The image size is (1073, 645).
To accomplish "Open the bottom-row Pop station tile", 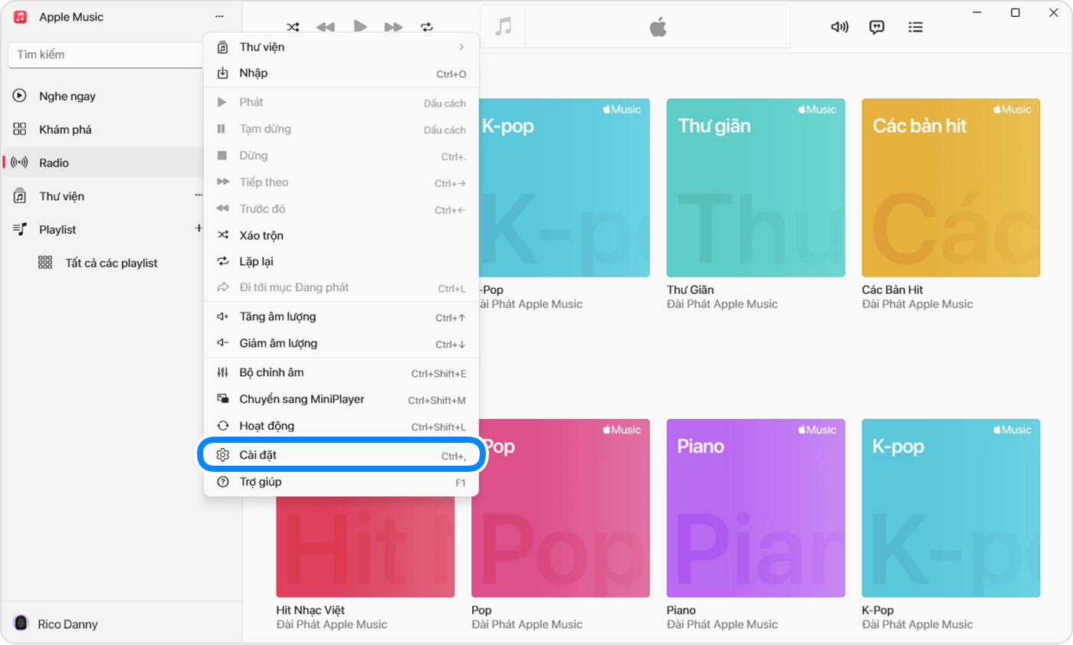I will (564, 508).
